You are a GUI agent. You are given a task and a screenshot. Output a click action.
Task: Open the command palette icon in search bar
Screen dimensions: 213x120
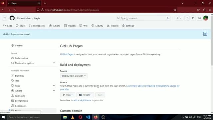168,18
